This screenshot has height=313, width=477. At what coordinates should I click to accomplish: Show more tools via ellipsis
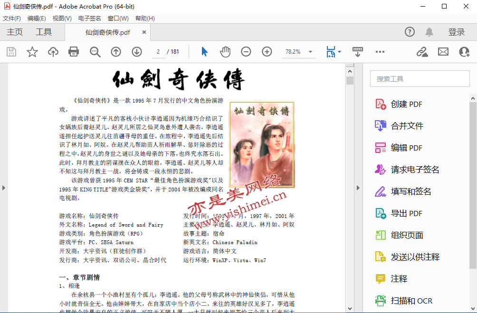[380, 52]
